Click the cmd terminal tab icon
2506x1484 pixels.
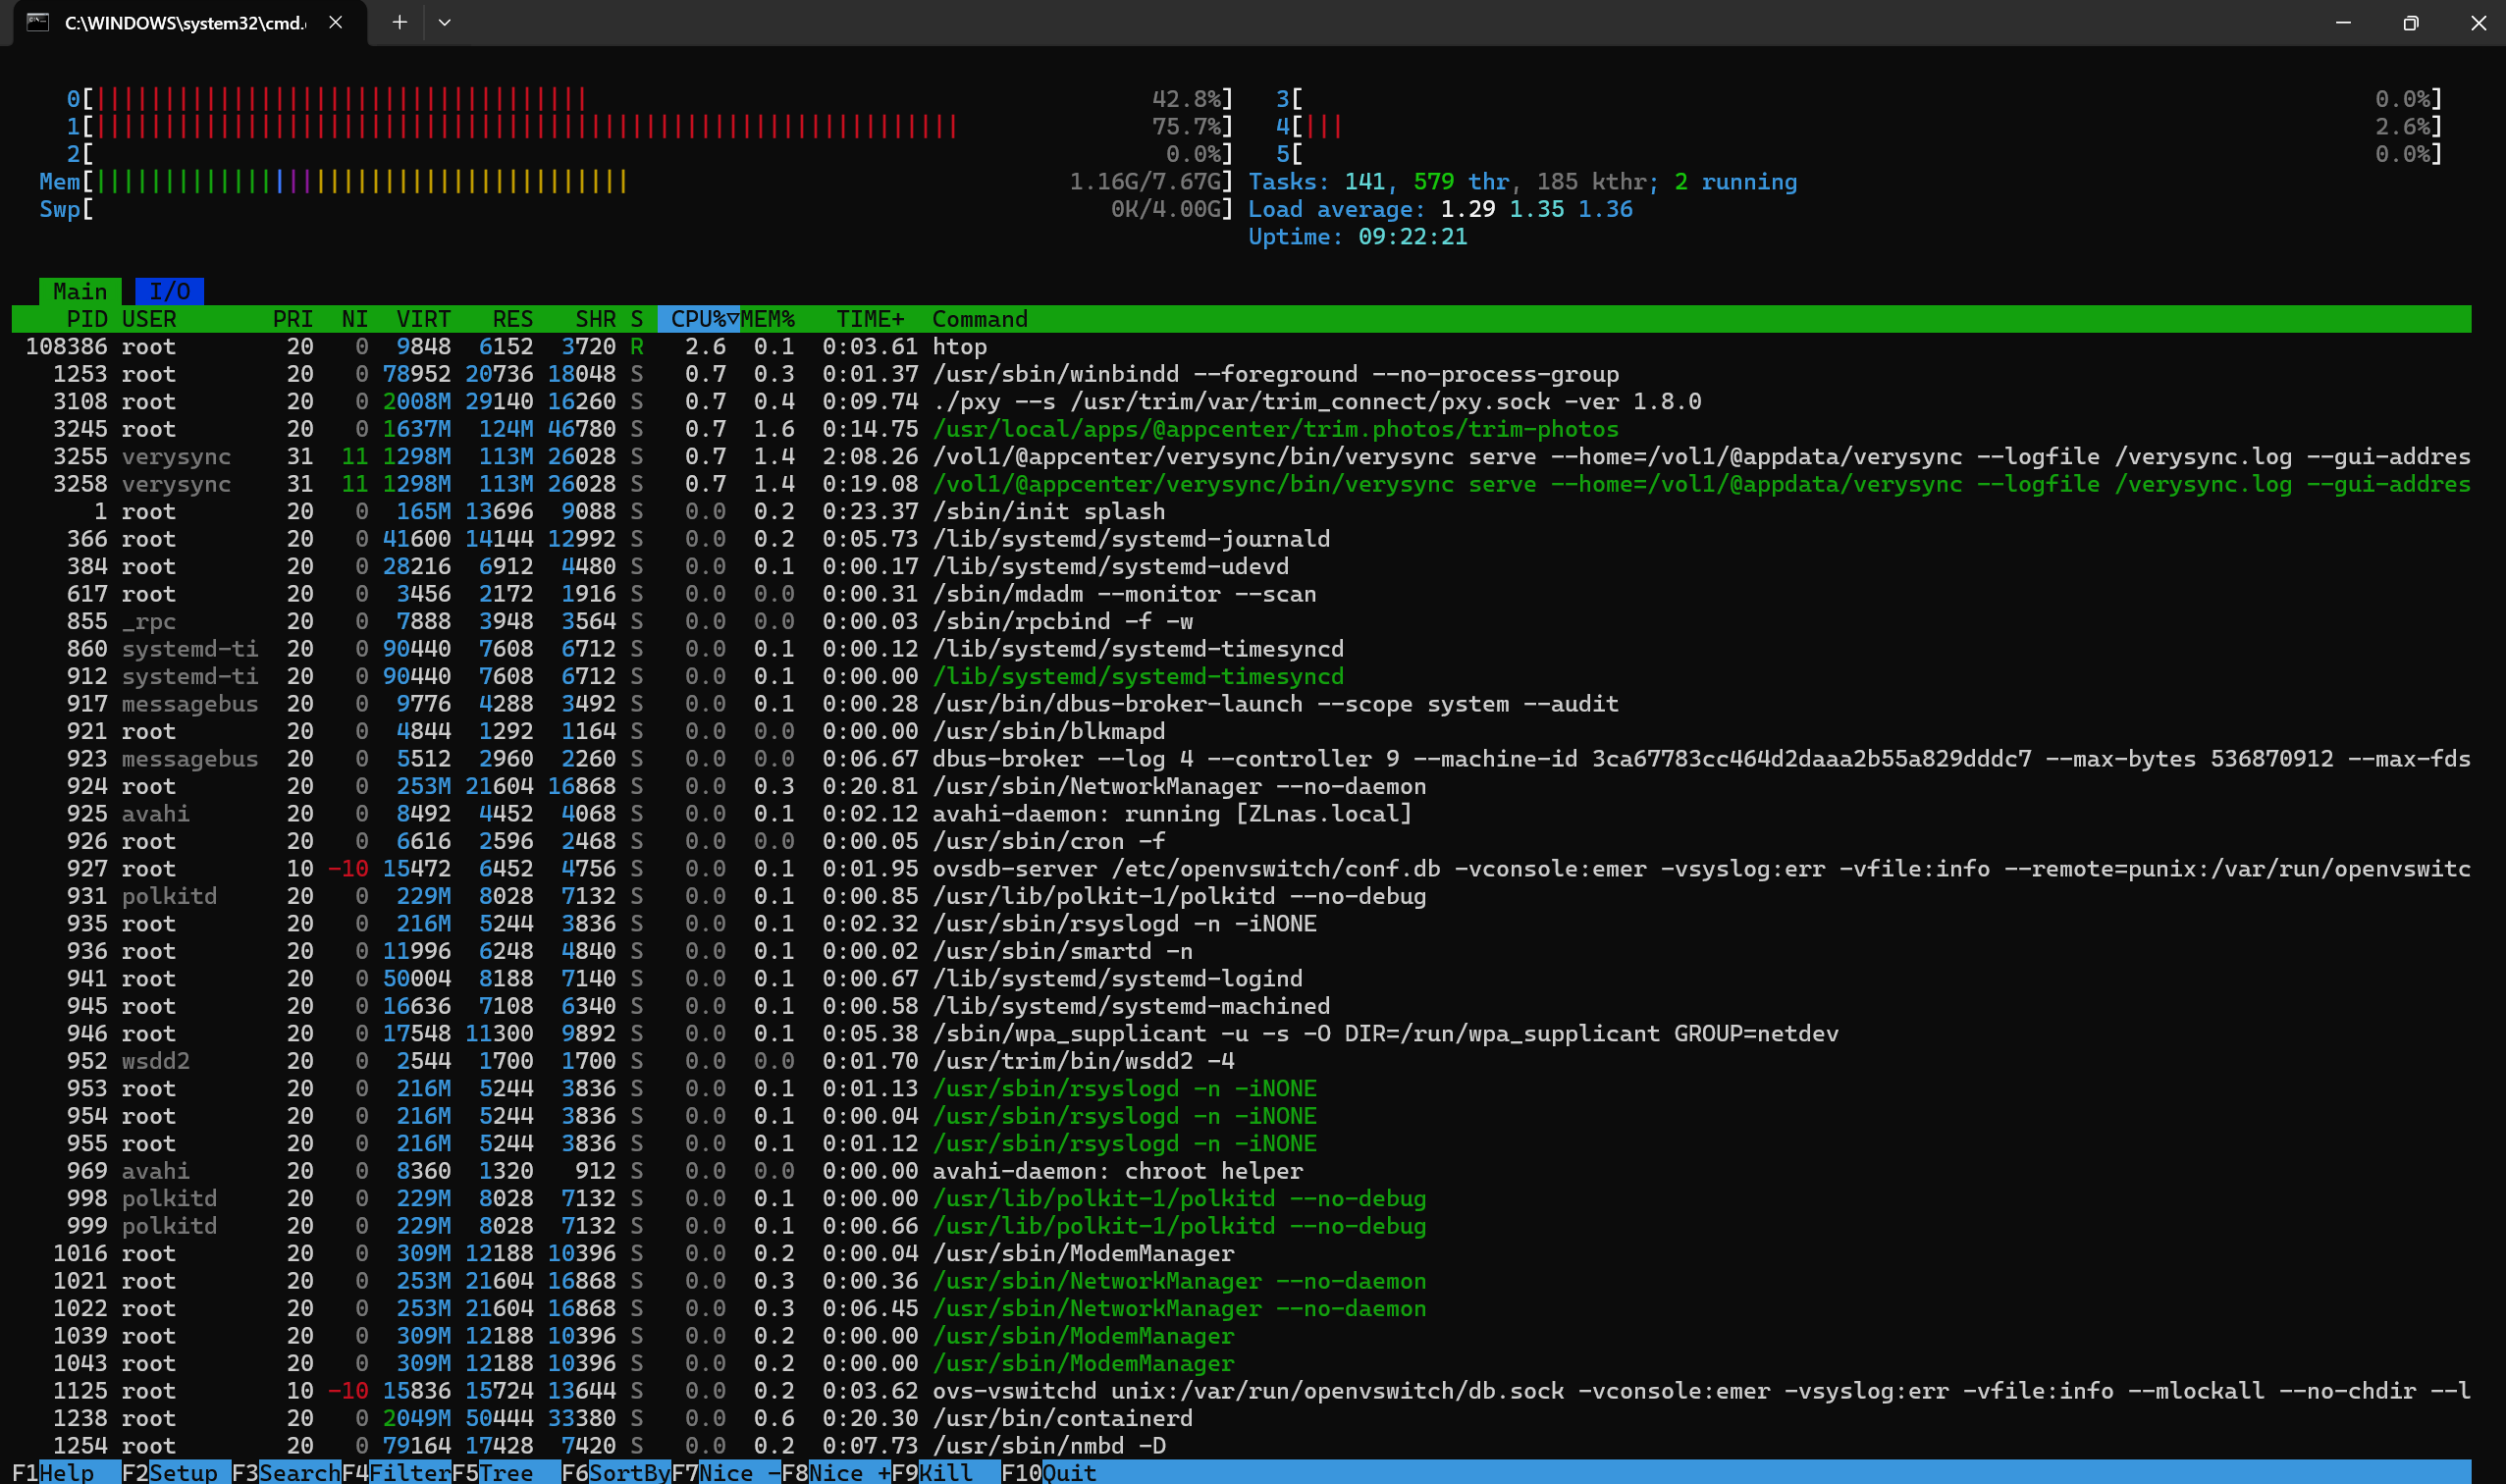pos(38,22)
